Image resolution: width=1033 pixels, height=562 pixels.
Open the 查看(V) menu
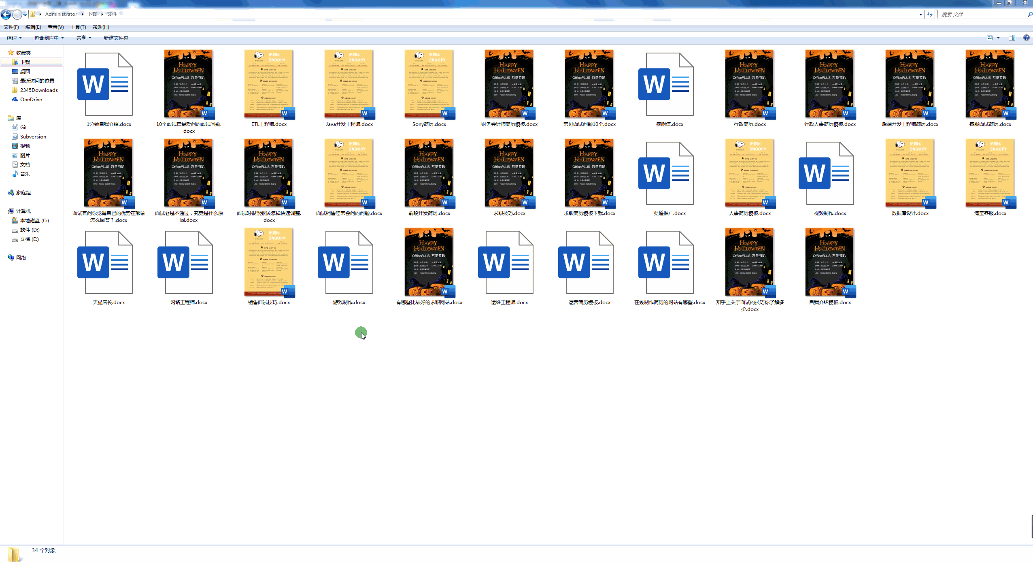(x=55, y=27)
